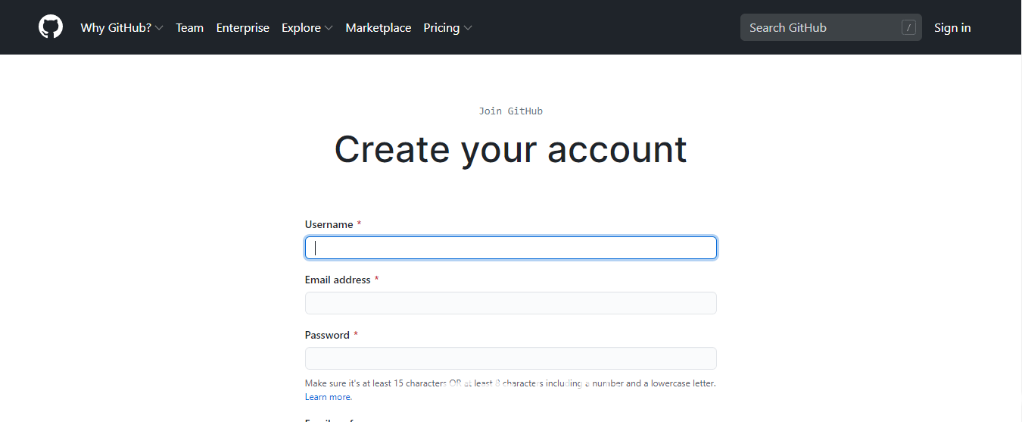The width and height of the screenshot is (1022, 422).
Task: Click the password requirements hint text
Action: click(510, 383)
